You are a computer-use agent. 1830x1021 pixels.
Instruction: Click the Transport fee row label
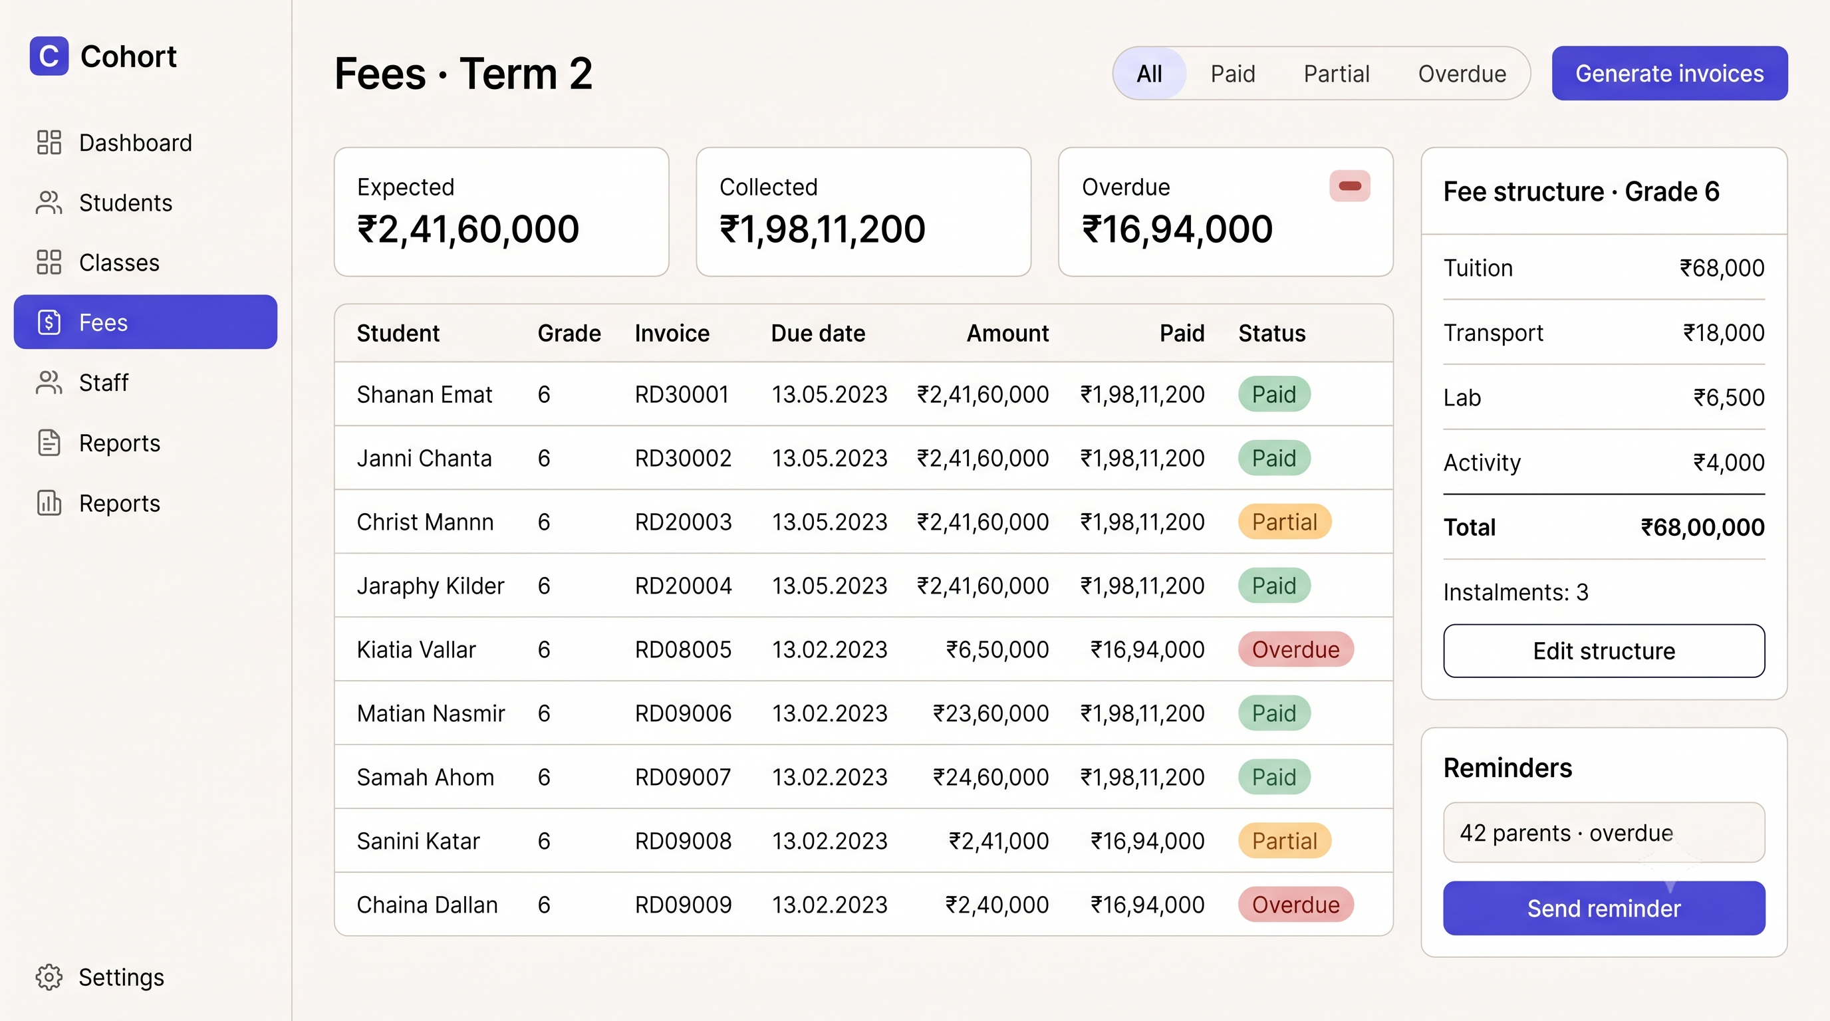pos(1494,332)
